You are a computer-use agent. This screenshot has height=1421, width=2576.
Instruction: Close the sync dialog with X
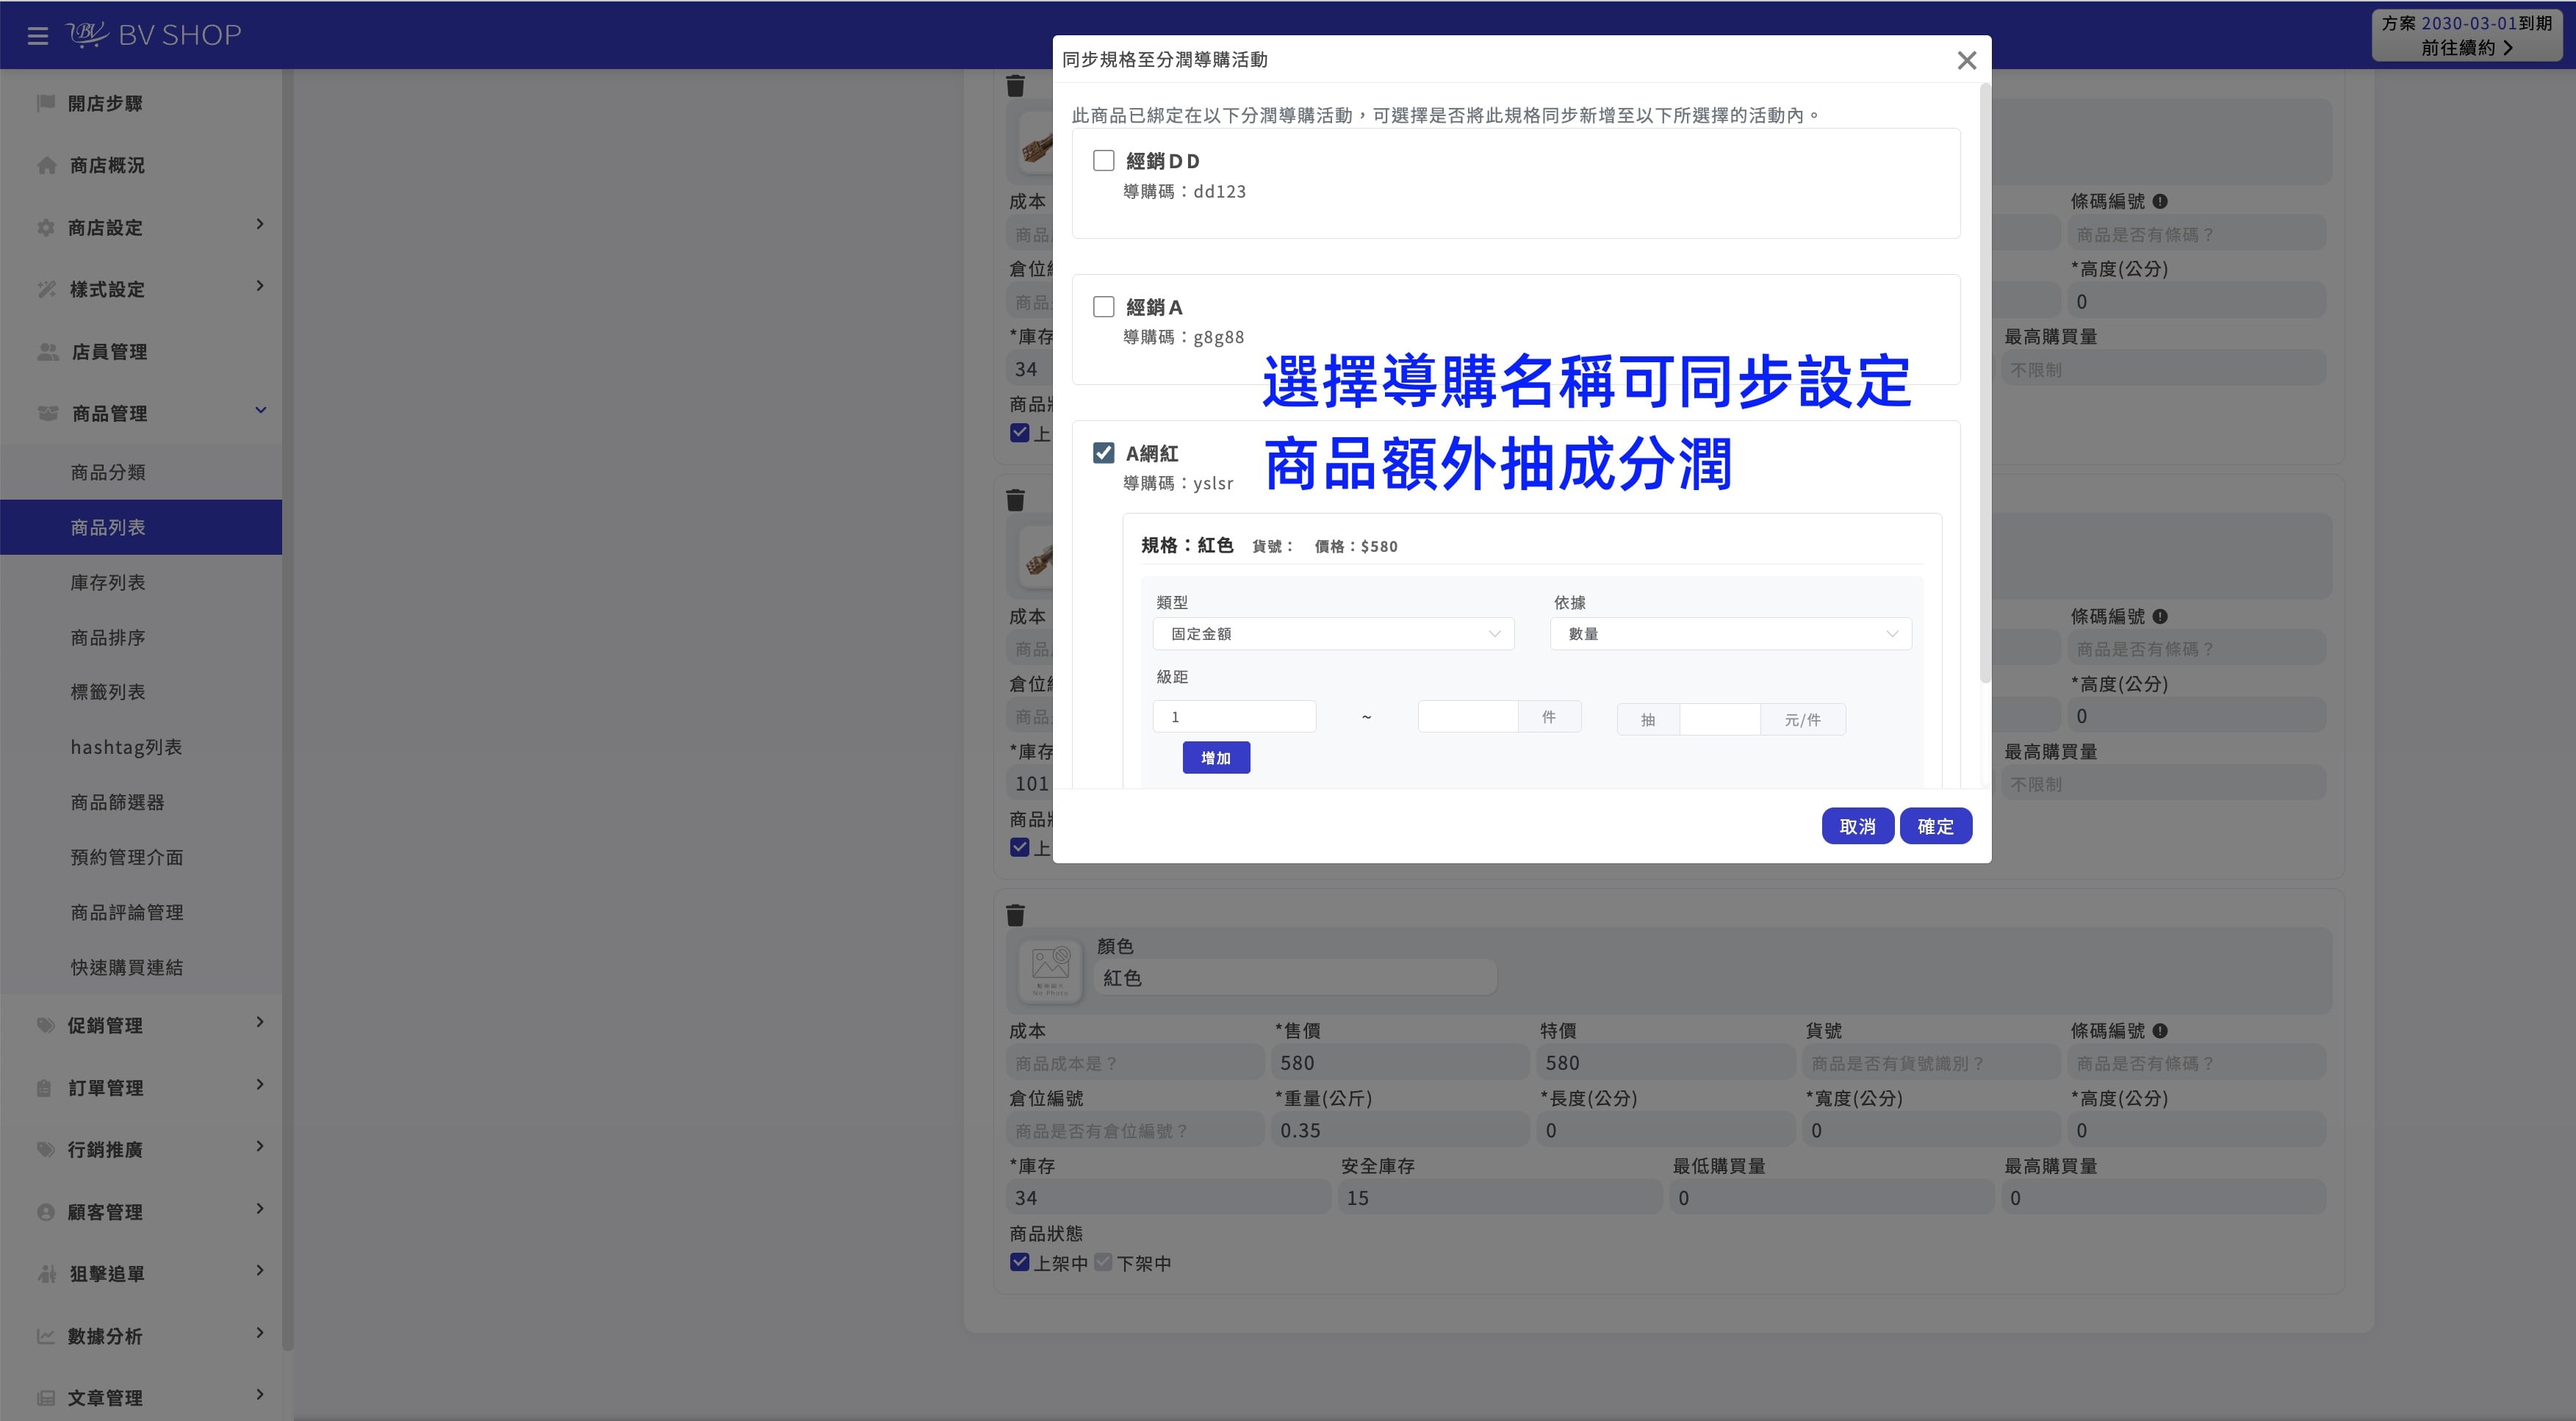tap(1966, 60)
